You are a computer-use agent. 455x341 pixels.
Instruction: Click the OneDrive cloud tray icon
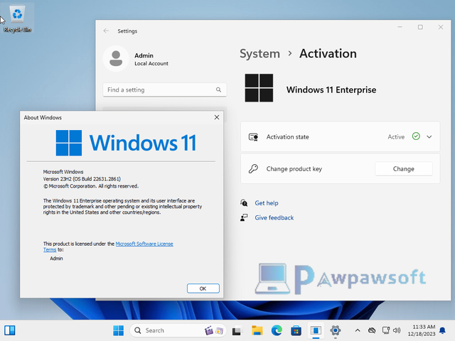pos(372,330)
